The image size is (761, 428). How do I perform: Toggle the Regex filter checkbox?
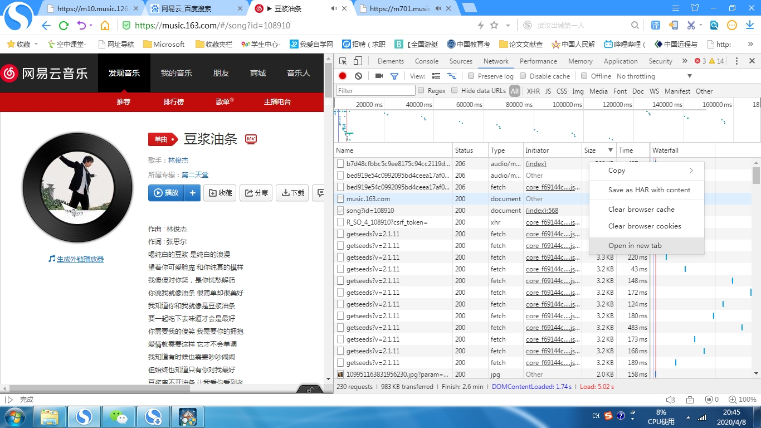[421, 91]
